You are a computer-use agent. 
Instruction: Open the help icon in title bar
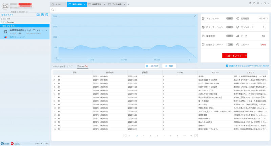pos(254,3)
